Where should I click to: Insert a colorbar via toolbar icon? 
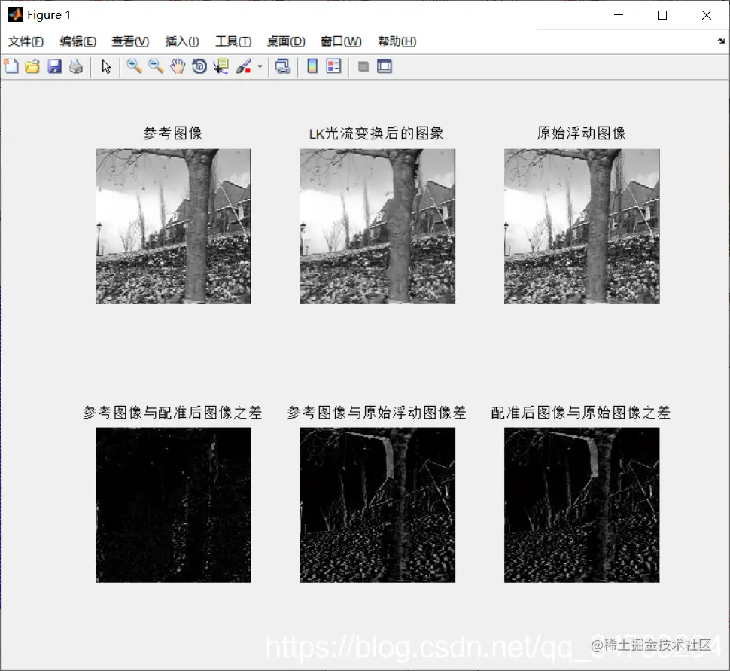click(x=312, y=66)
